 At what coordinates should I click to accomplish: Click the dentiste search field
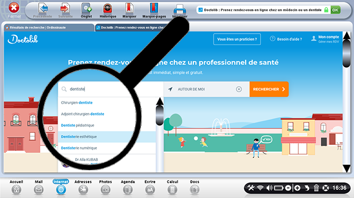click(111, 89)
